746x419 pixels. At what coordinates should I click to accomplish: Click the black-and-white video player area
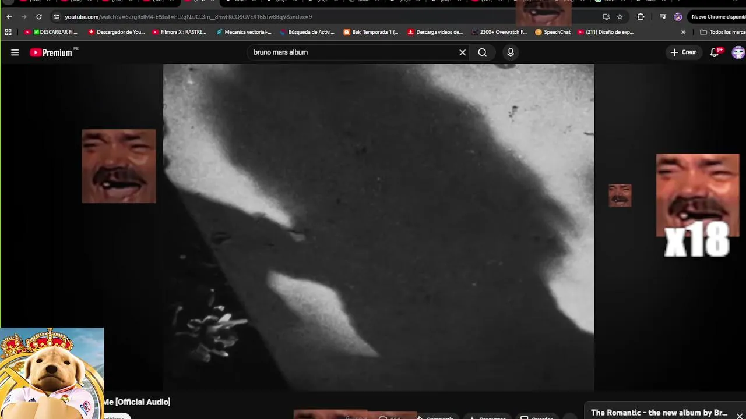pos(379,228)
